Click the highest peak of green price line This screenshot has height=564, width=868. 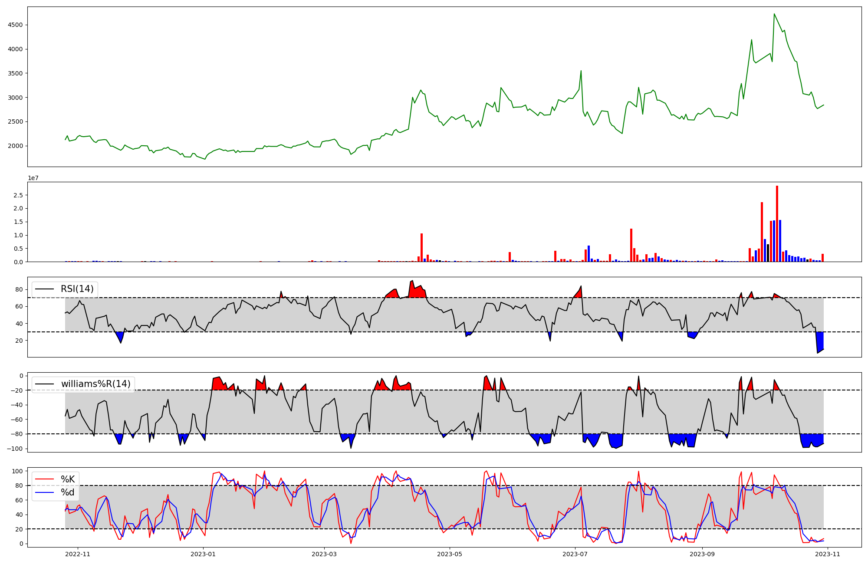click(x=774, y=14)
